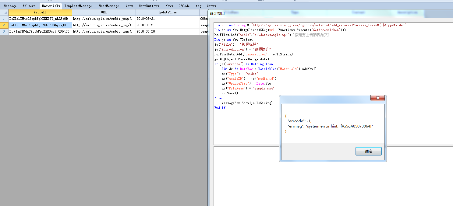Click the "Dim jo As New JObject" line
The image size is (453, 206).
[233, 40]
